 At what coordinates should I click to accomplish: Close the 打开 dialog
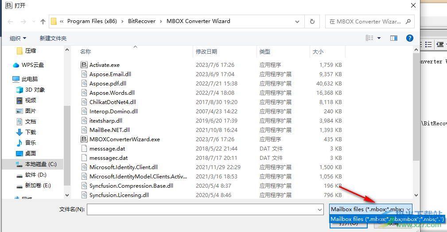tap(413, 5)
